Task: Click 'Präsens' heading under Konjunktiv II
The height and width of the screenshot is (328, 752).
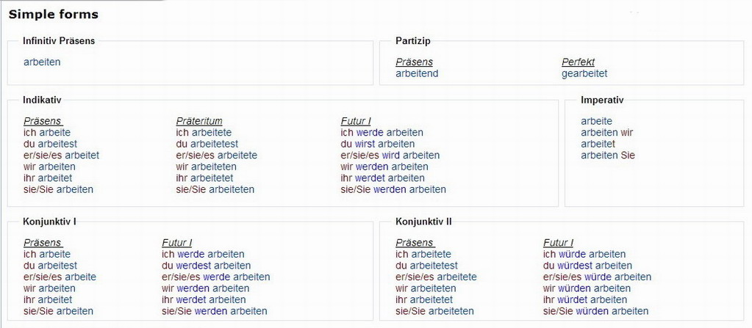Action: pos(415,243)
